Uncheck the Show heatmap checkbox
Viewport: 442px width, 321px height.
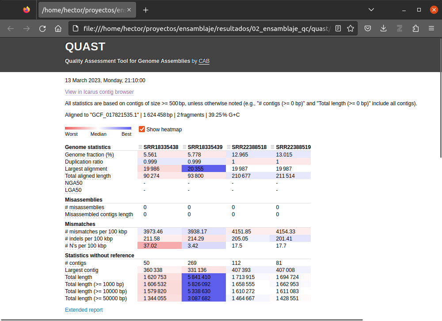pos(142,129)
